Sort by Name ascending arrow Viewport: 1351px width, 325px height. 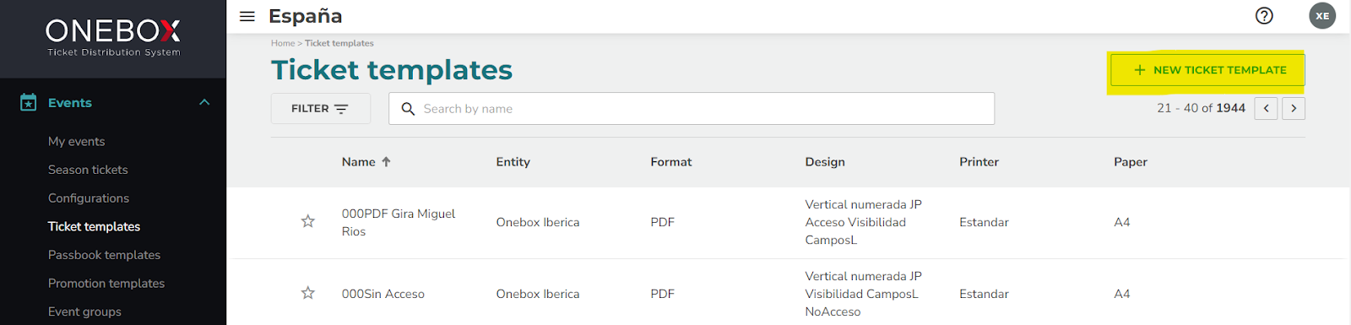pos(386,162)
